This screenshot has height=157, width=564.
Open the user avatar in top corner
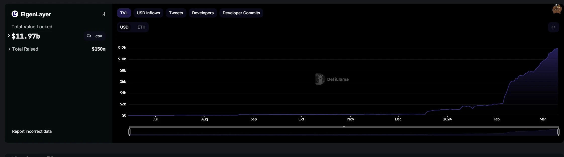coord(557,9)
